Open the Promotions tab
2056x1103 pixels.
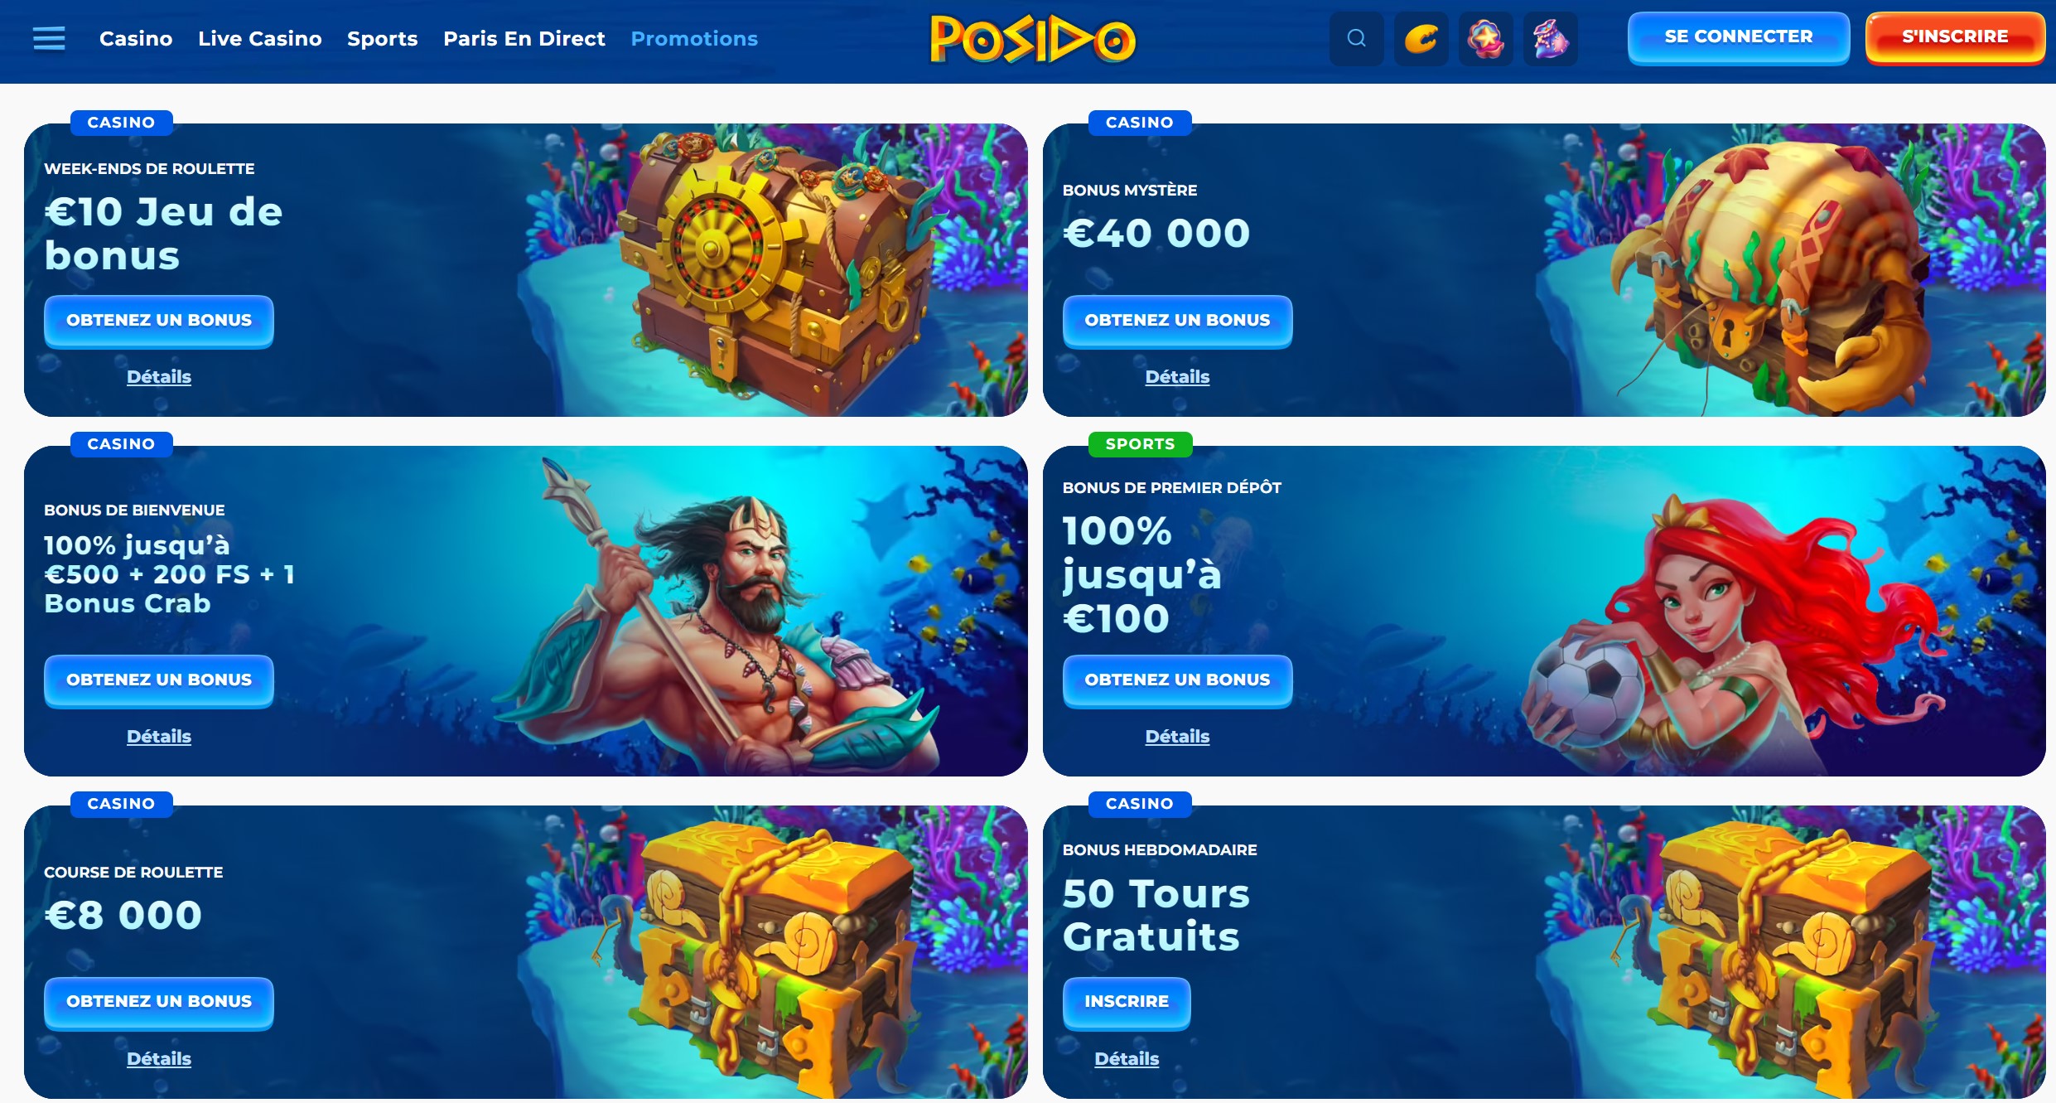(x=694, y=39)
